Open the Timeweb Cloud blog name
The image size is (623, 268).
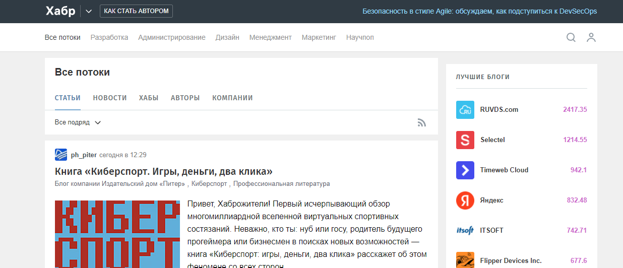point(504,170)
